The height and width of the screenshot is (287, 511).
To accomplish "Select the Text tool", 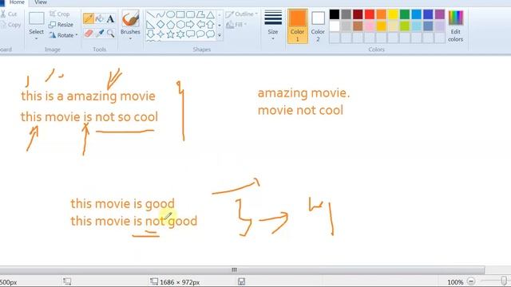I will coord(110,18).
